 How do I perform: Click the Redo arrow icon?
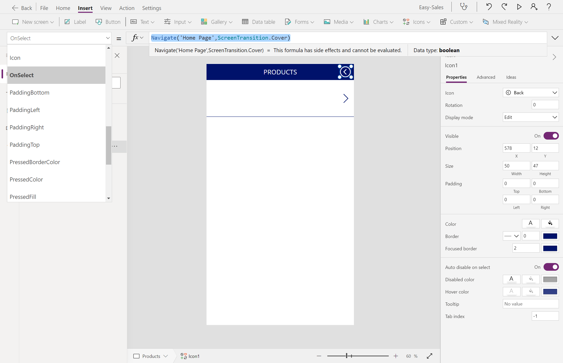pos(504,7)
